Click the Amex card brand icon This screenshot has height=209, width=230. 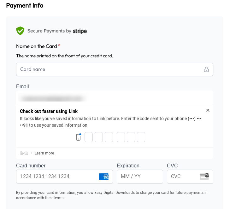pyautogui.click(x=103, y=177)
